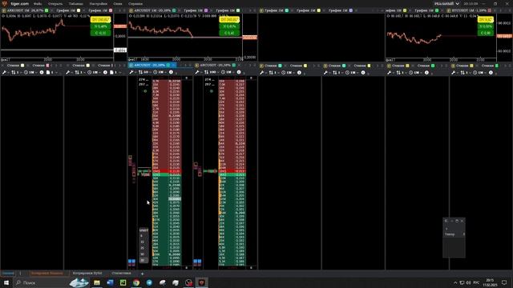This screenshot has height=288, width=513.
Task: Click the info icon in the scale-100 ARCUSDT order book
Action: pos(239,72)
